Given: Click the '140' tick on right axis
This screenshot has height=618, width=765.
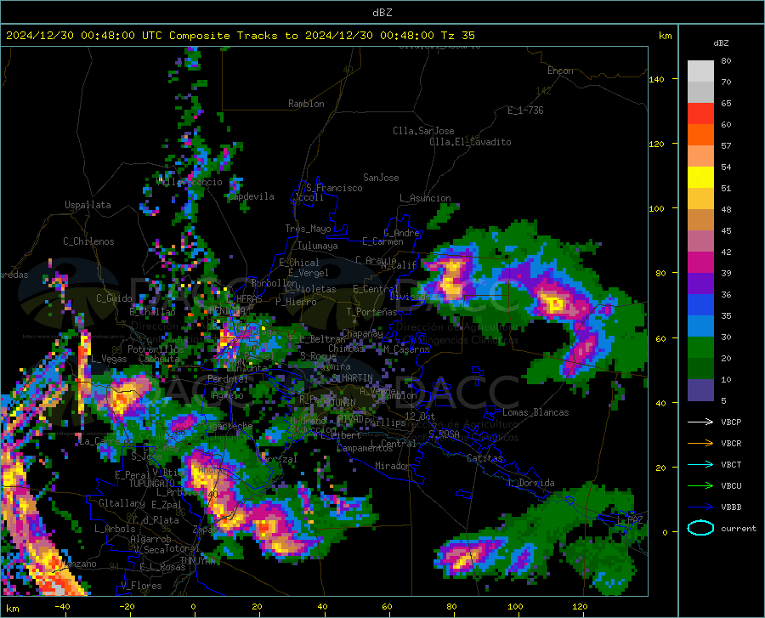Looking at the screenshot, I should click(x=656, y=79).
